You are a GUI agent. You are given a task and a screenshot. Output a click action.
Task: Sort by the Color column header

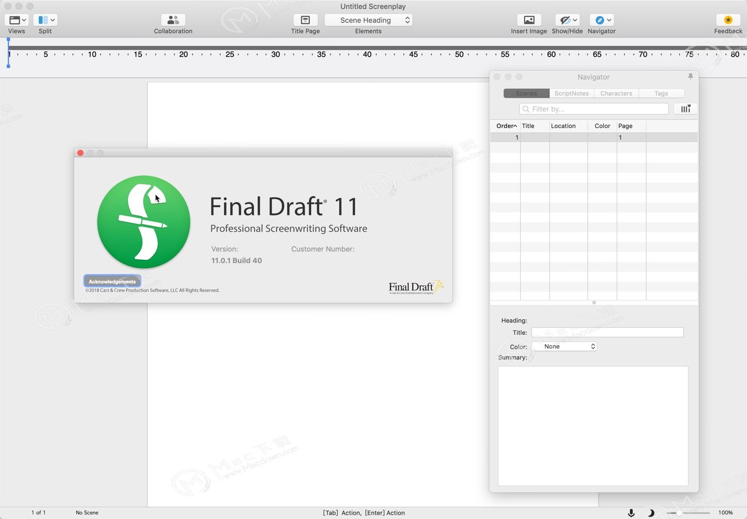click(x=602, y=126)
